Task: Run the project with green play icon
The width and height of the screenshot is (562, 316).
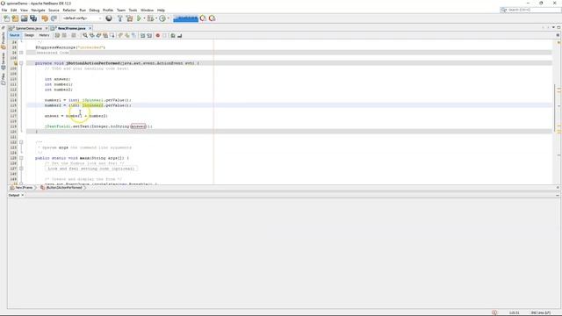Action: [139, 18]
